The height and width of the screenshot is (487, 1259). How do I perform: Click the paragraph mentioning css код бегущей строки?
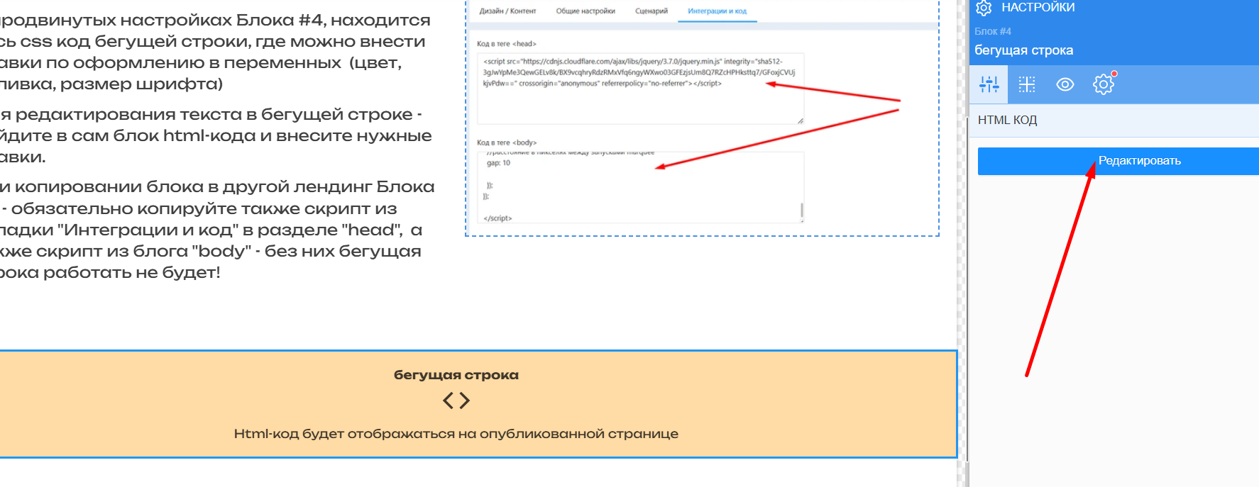coord(215,52)
